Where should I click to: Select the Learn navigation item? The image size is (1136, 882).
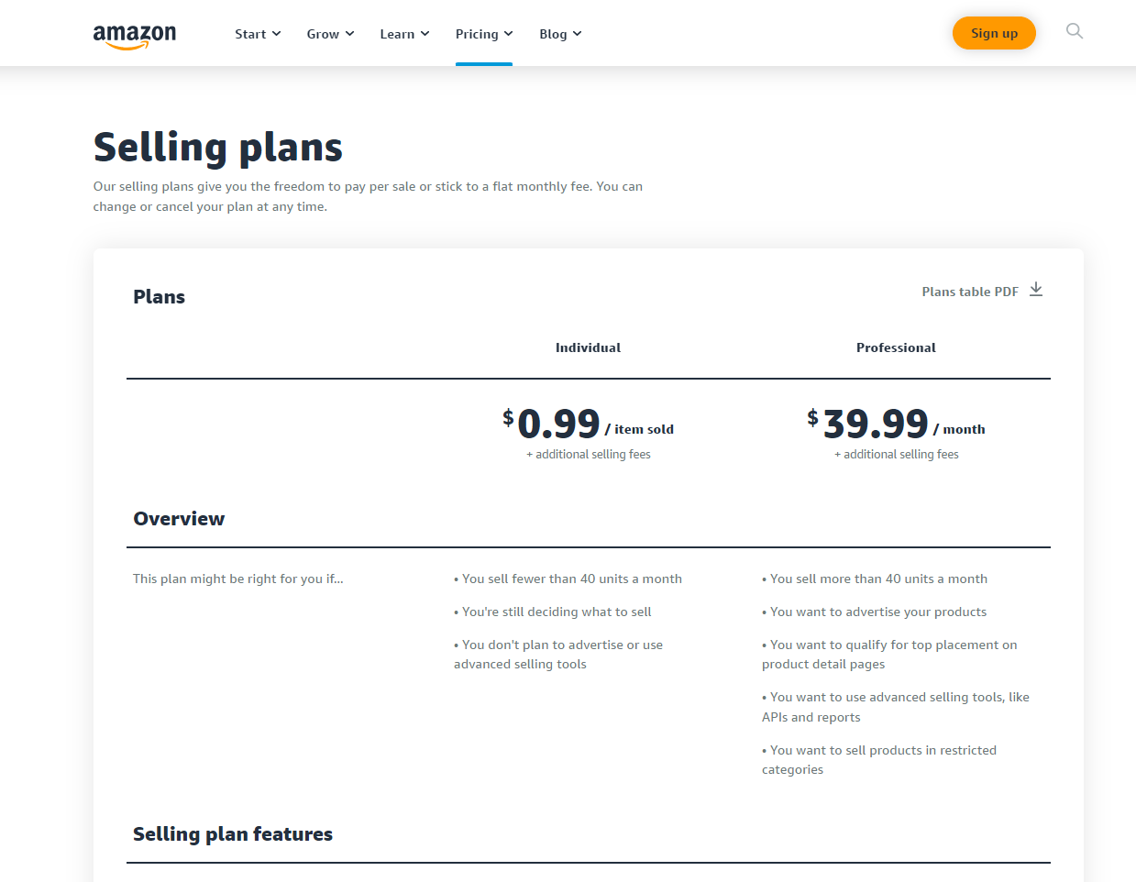pyautogui.click(x=397, y=34)
